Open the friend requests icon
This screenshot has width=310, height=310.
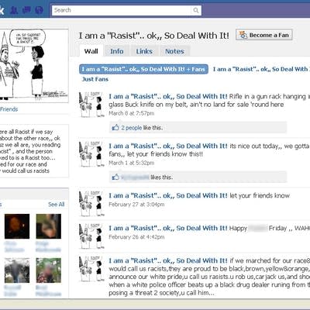[x=14, y=10]
